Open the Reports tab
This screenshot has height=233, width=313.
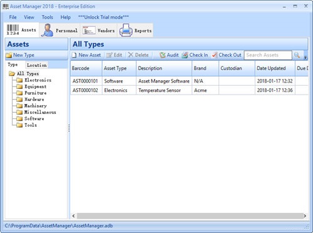135,31
